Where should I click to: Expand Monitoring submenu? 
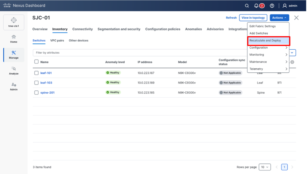(268, 55)
